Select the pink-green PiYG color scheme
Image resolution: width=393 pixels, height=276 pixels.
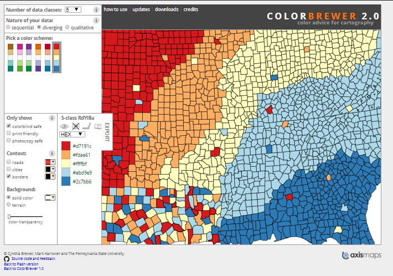20,58
